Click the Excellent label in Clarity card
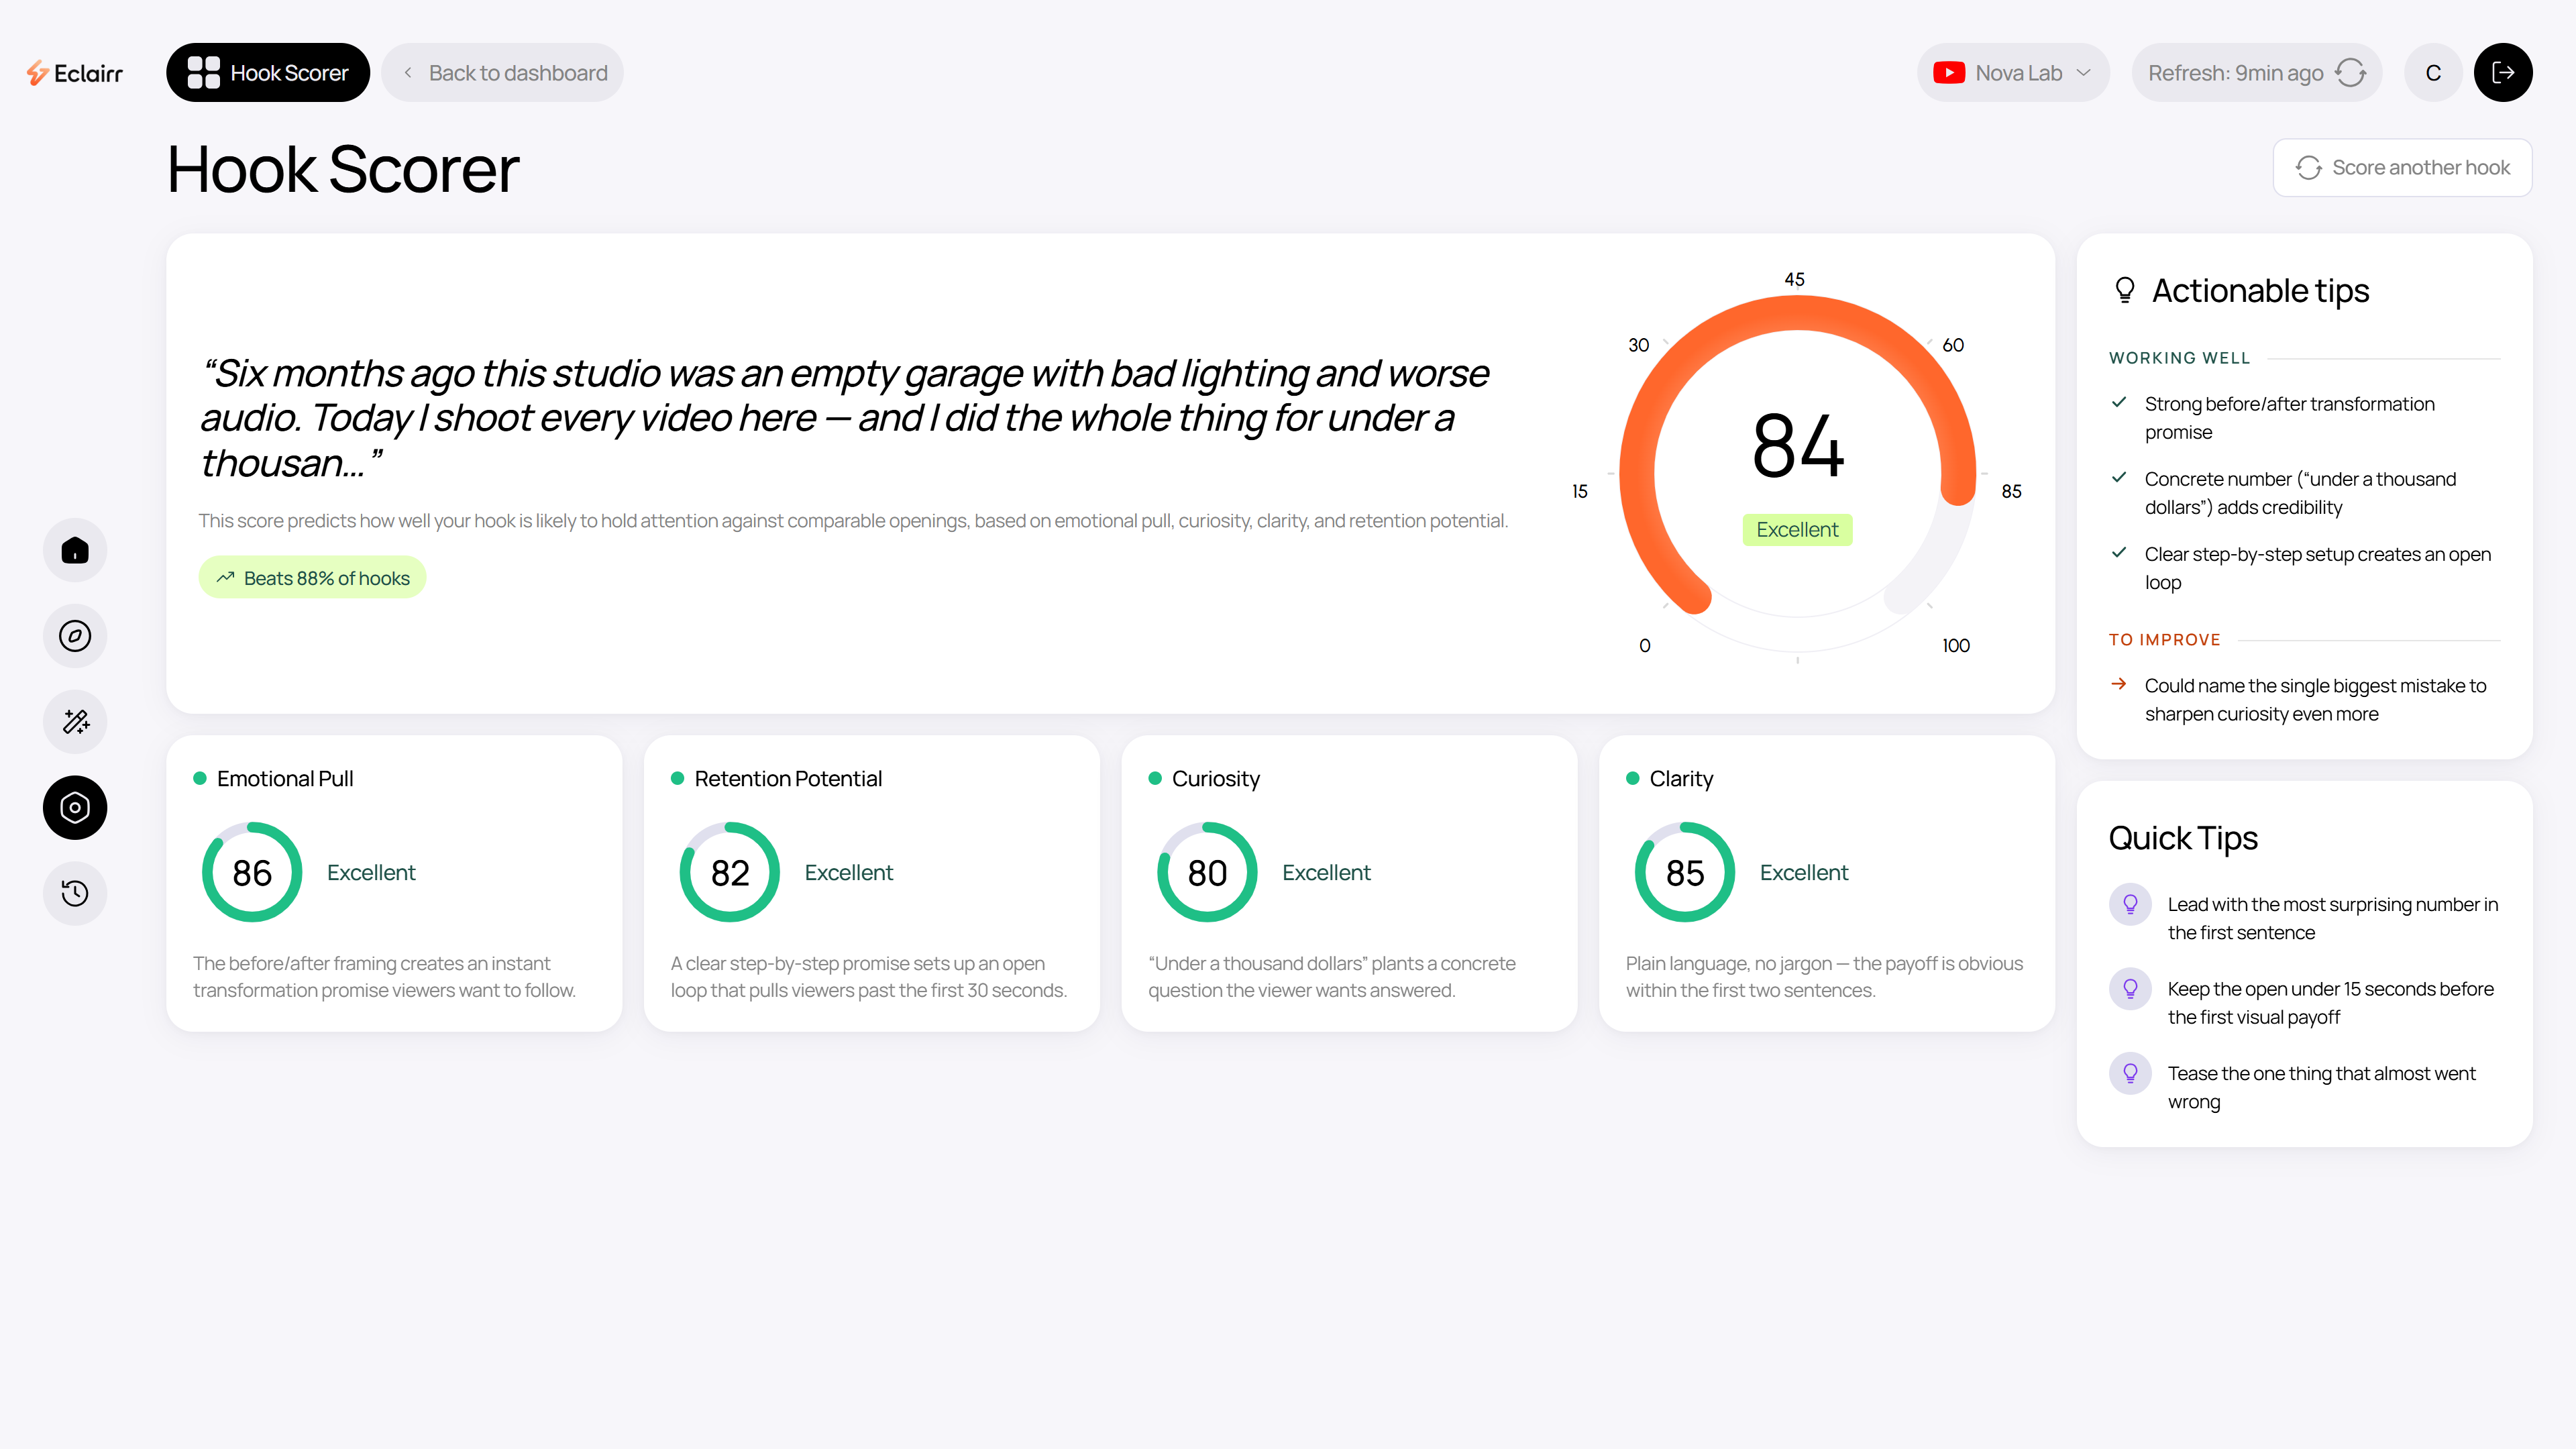 1804,872
